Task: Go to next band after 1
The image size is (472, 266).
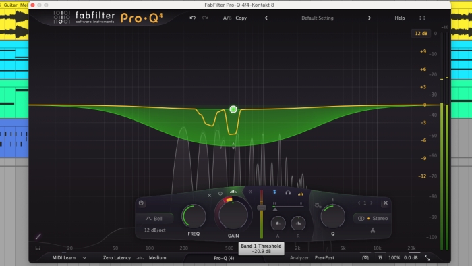Action: click(372, 203)
